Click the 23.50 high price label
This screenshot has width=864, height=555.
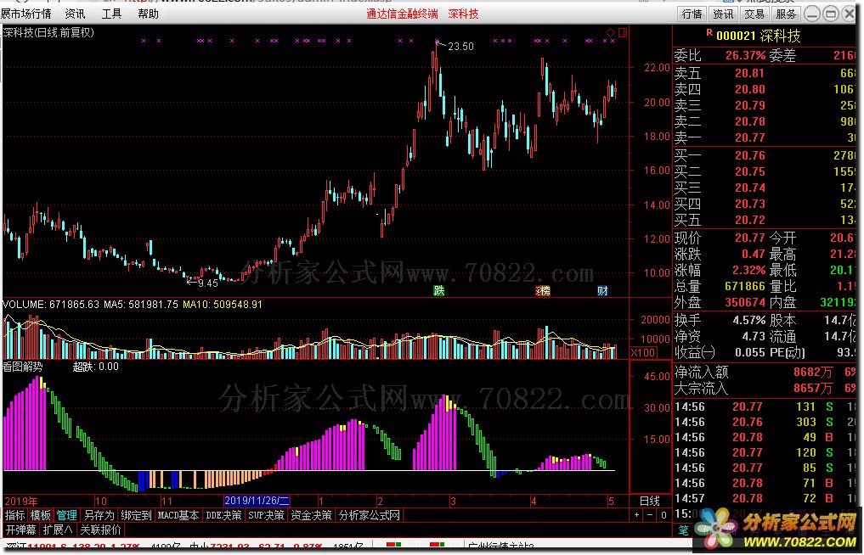coord(460,47)
